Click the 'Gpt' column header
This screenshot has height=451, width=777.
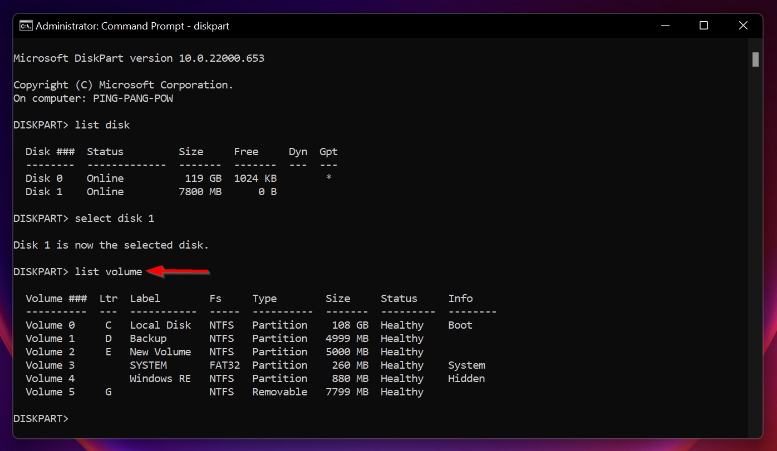(x=328, y=152)
